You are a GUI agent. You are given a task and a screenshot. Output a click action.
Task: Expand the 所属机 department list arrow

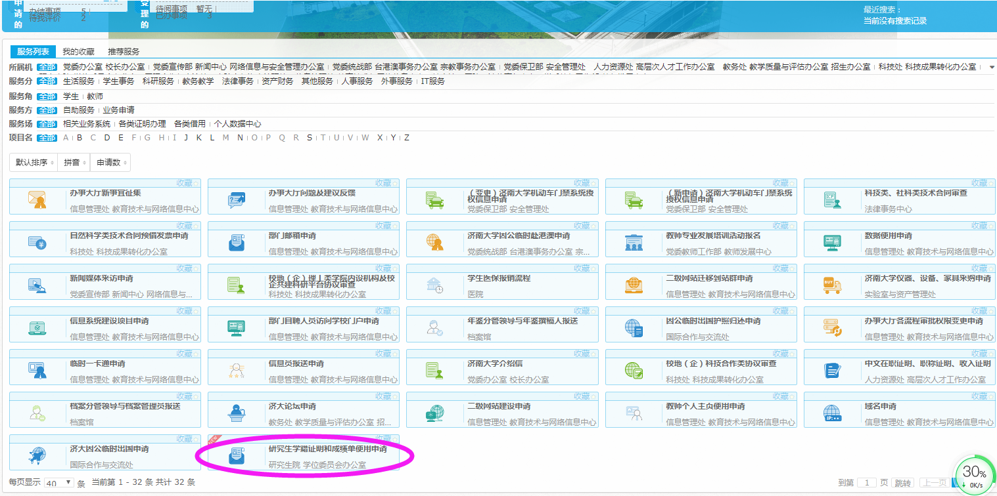tap(991, 67)
